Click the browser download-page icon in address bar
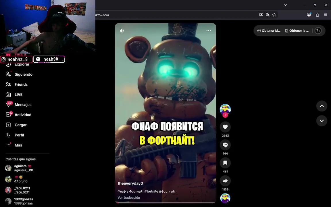 pyautogui.click(x=261, y=15)
